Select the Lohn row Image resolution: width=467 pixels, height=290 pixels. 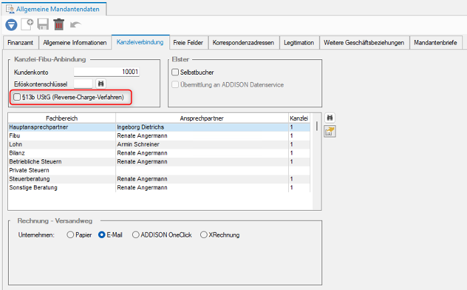pos(159,145)
